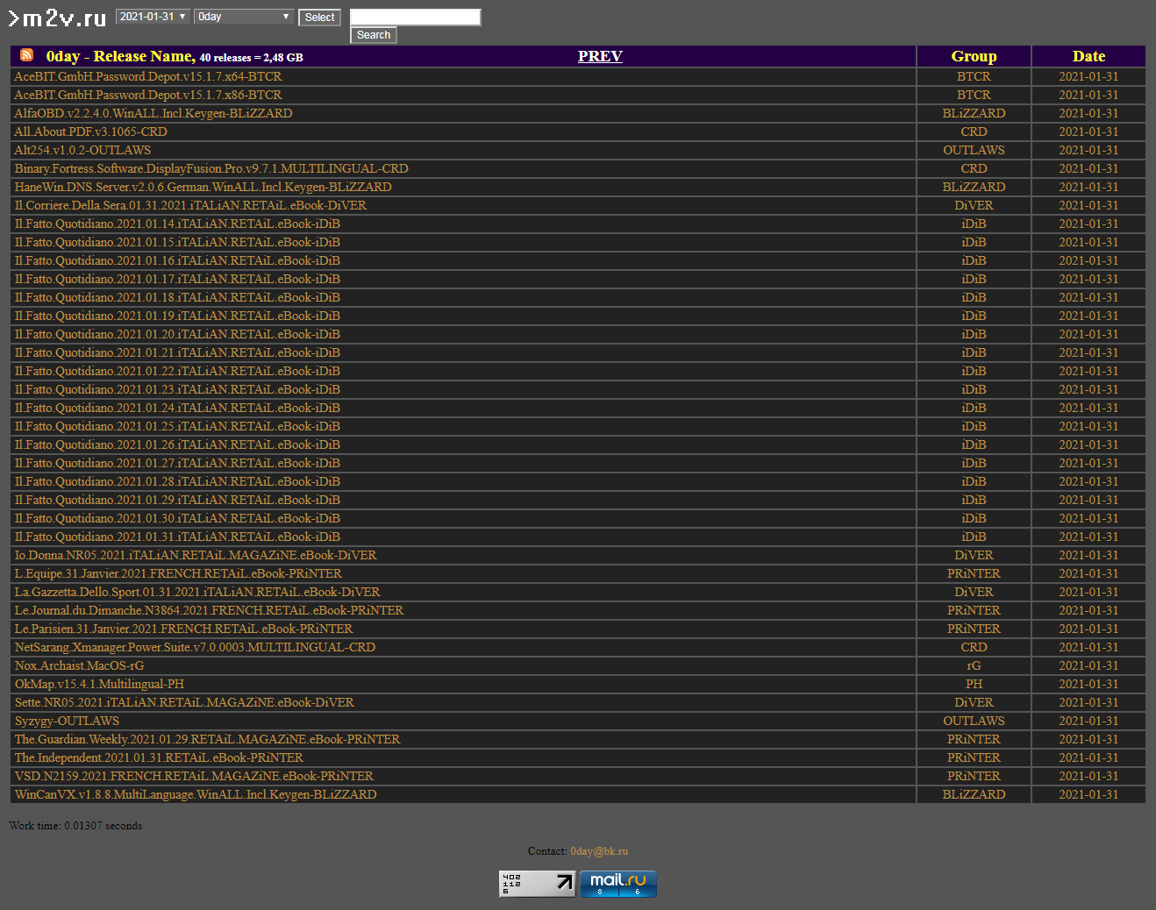Click the Select button

[319, 18]
